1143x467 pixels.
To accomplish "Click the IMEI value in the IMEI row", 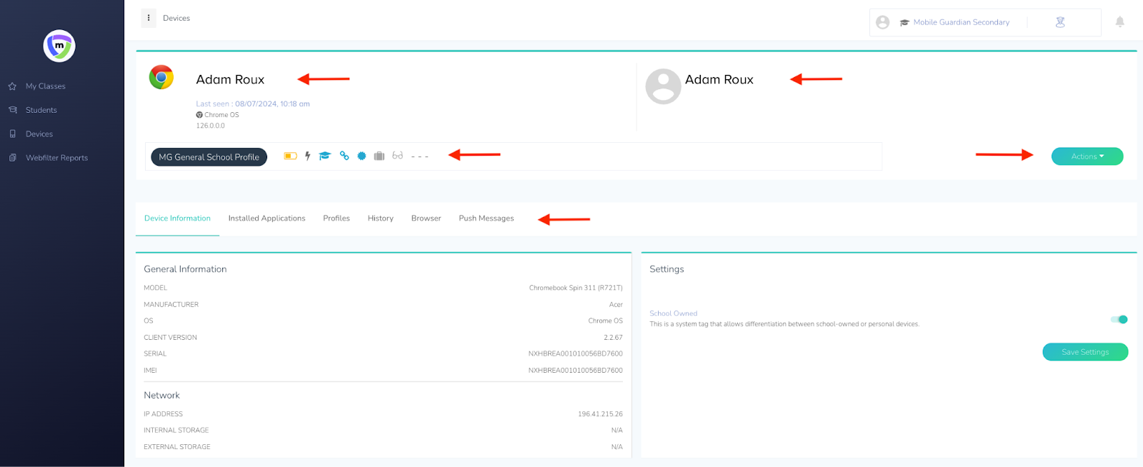I will point(575,371).
